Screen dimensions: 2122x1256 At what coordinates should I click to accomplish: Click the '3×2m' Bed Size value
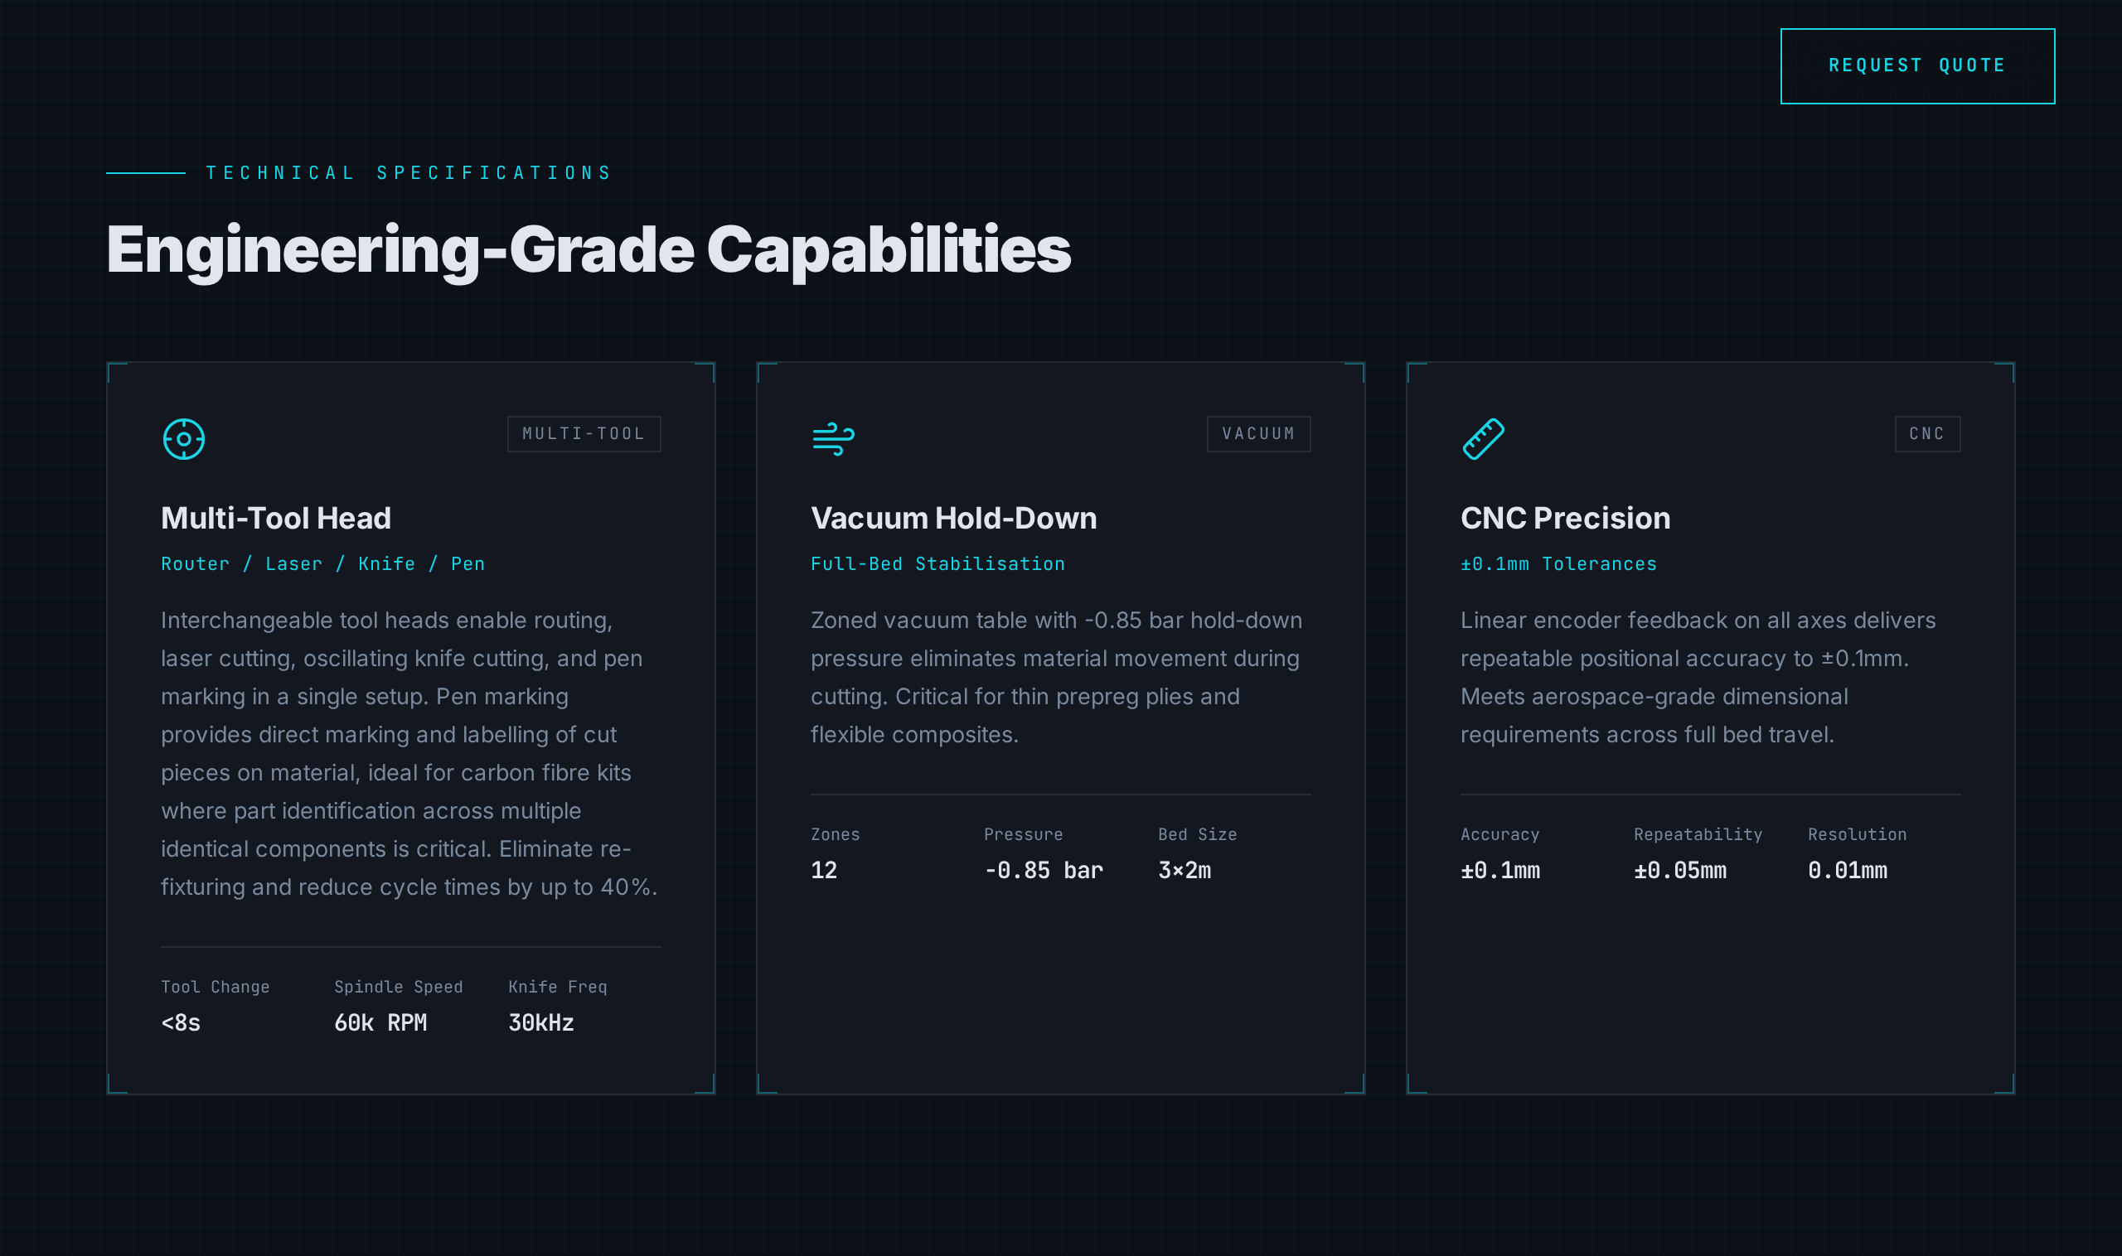[x=1184, y=870]
